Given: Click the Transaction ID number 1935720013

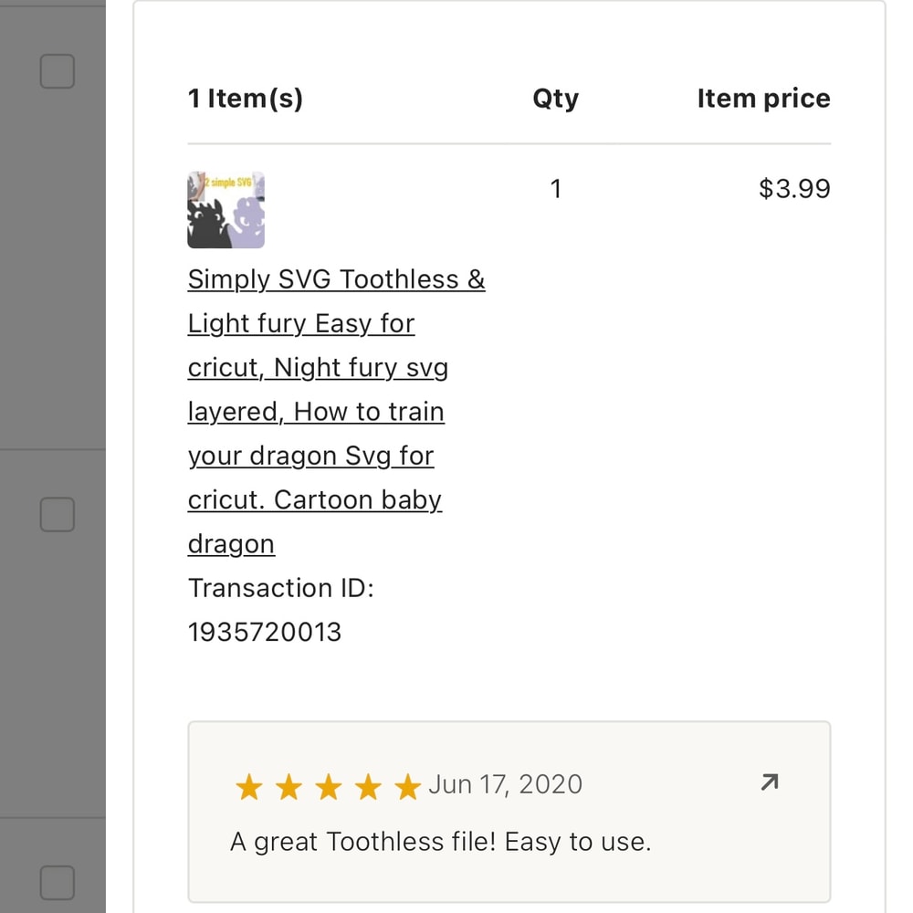Looking at the screenshot, I should coord(265,632).
